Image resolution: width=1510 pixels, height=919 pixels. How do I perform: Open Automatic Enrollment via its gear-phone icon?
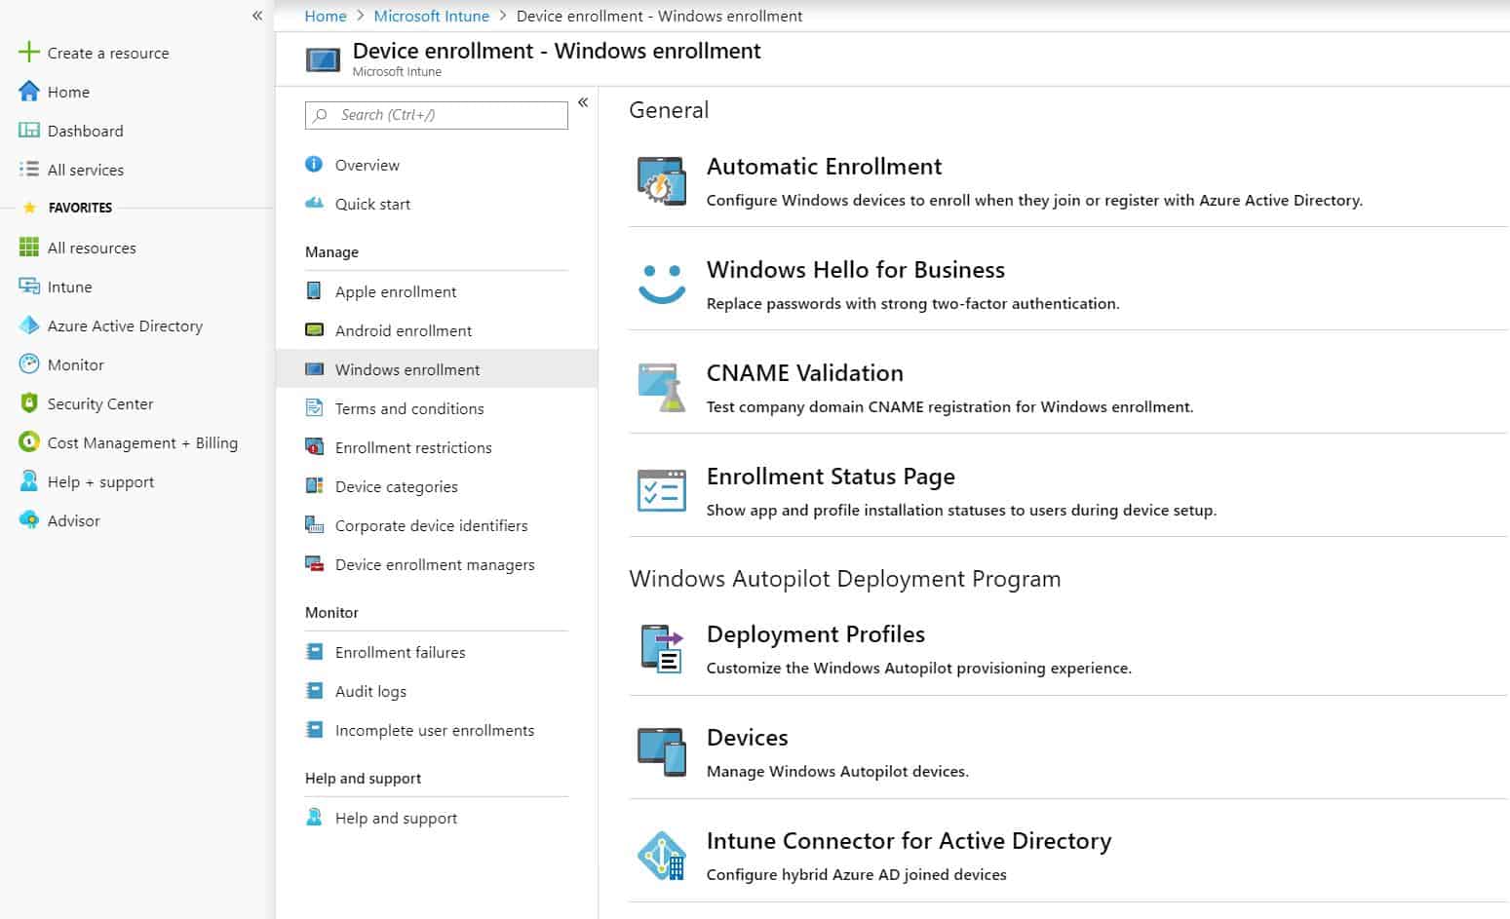point(662,181)
